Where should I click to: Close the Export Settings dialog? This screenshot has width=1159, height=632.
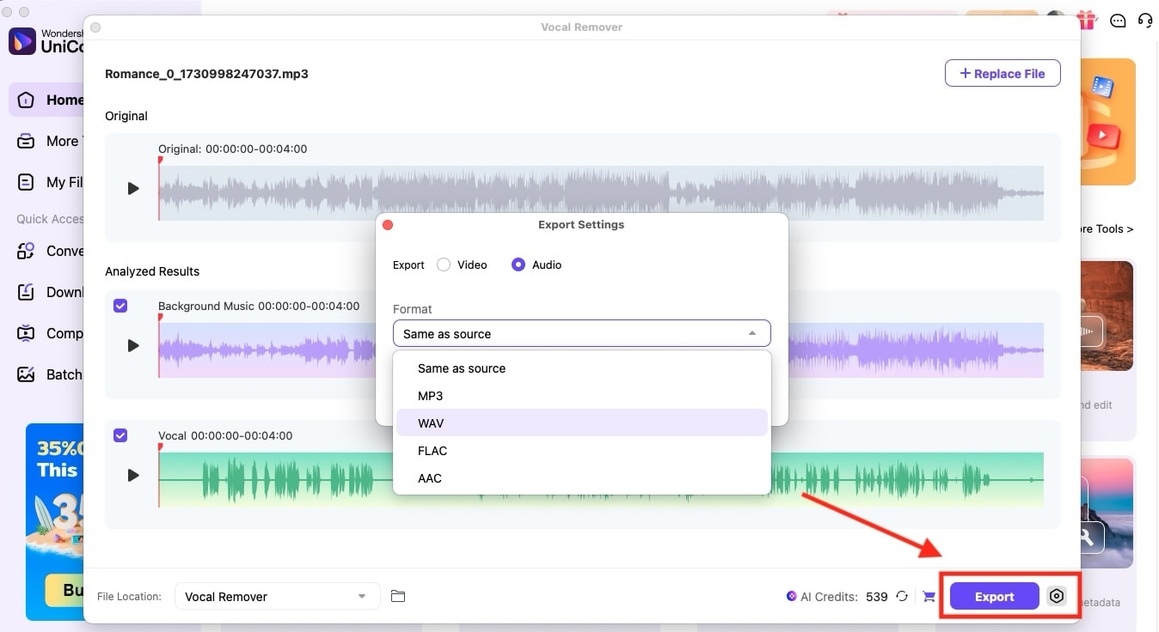pos(388,225)
